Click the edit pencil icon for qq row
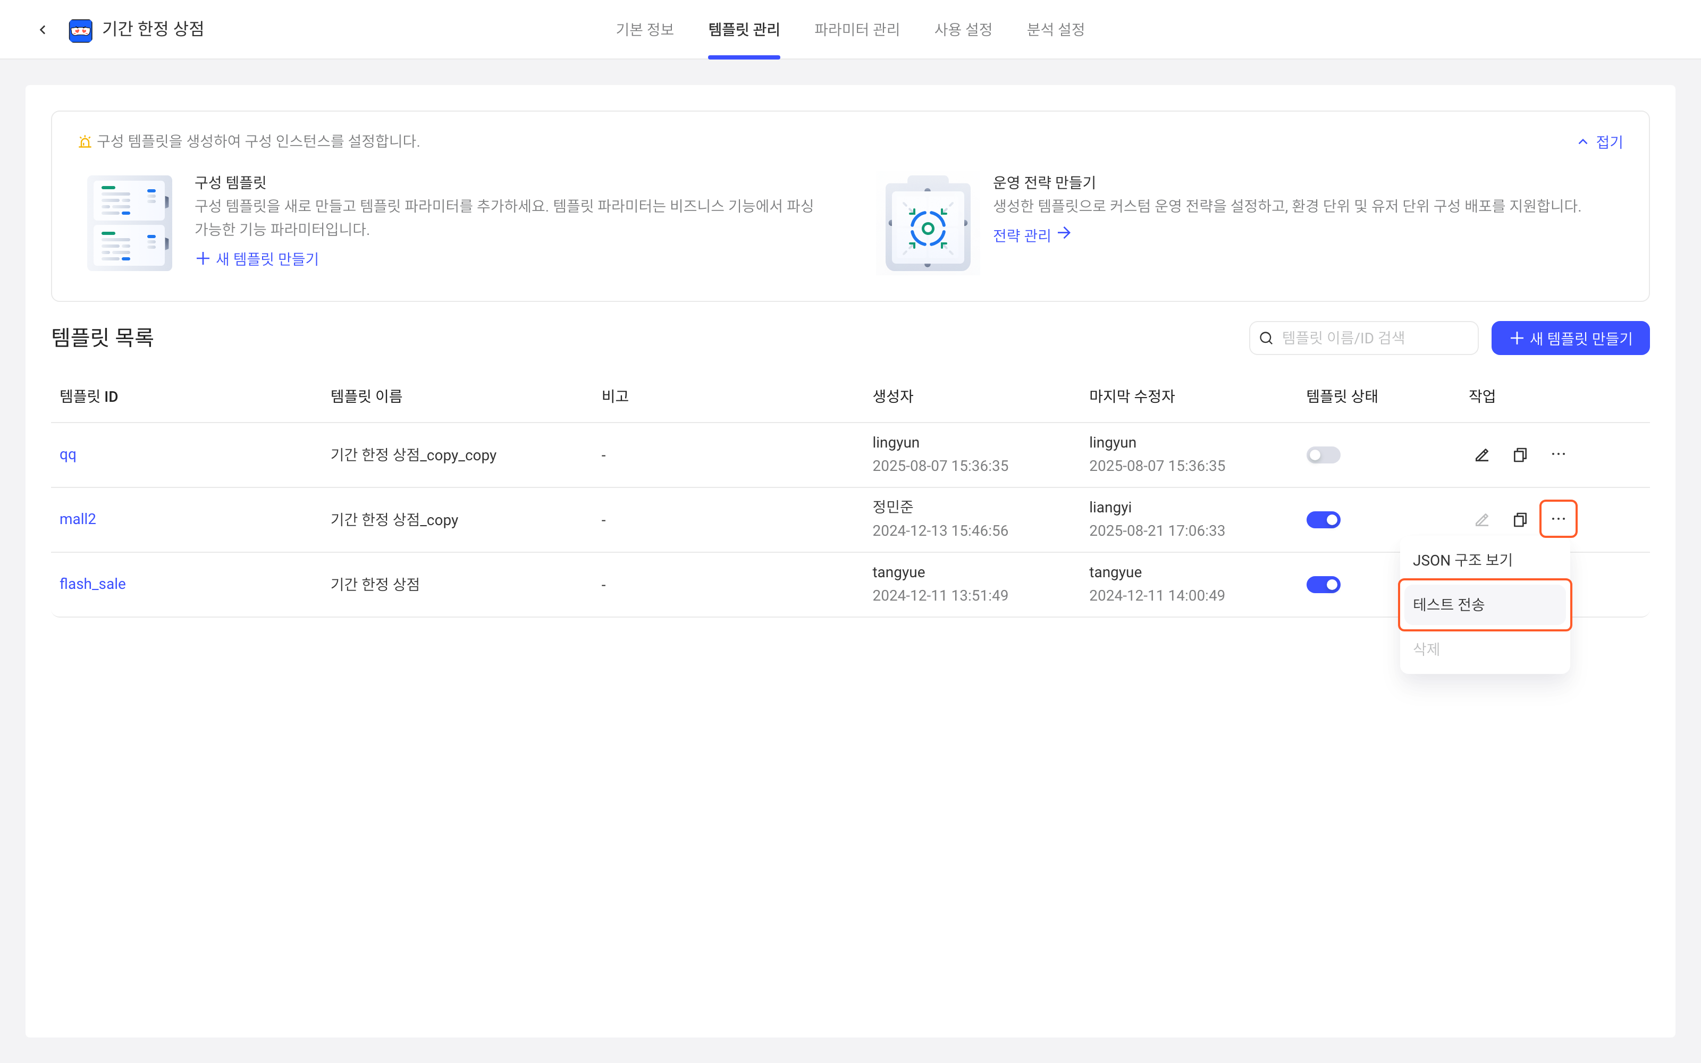Screen dimensions: 1701x1063 1481,455
